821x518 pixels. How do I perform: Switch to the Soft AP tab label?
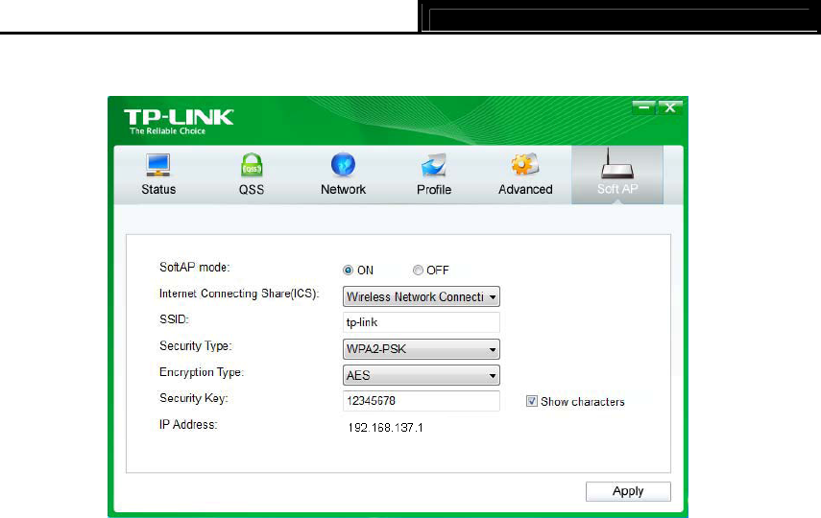[617, 189]
